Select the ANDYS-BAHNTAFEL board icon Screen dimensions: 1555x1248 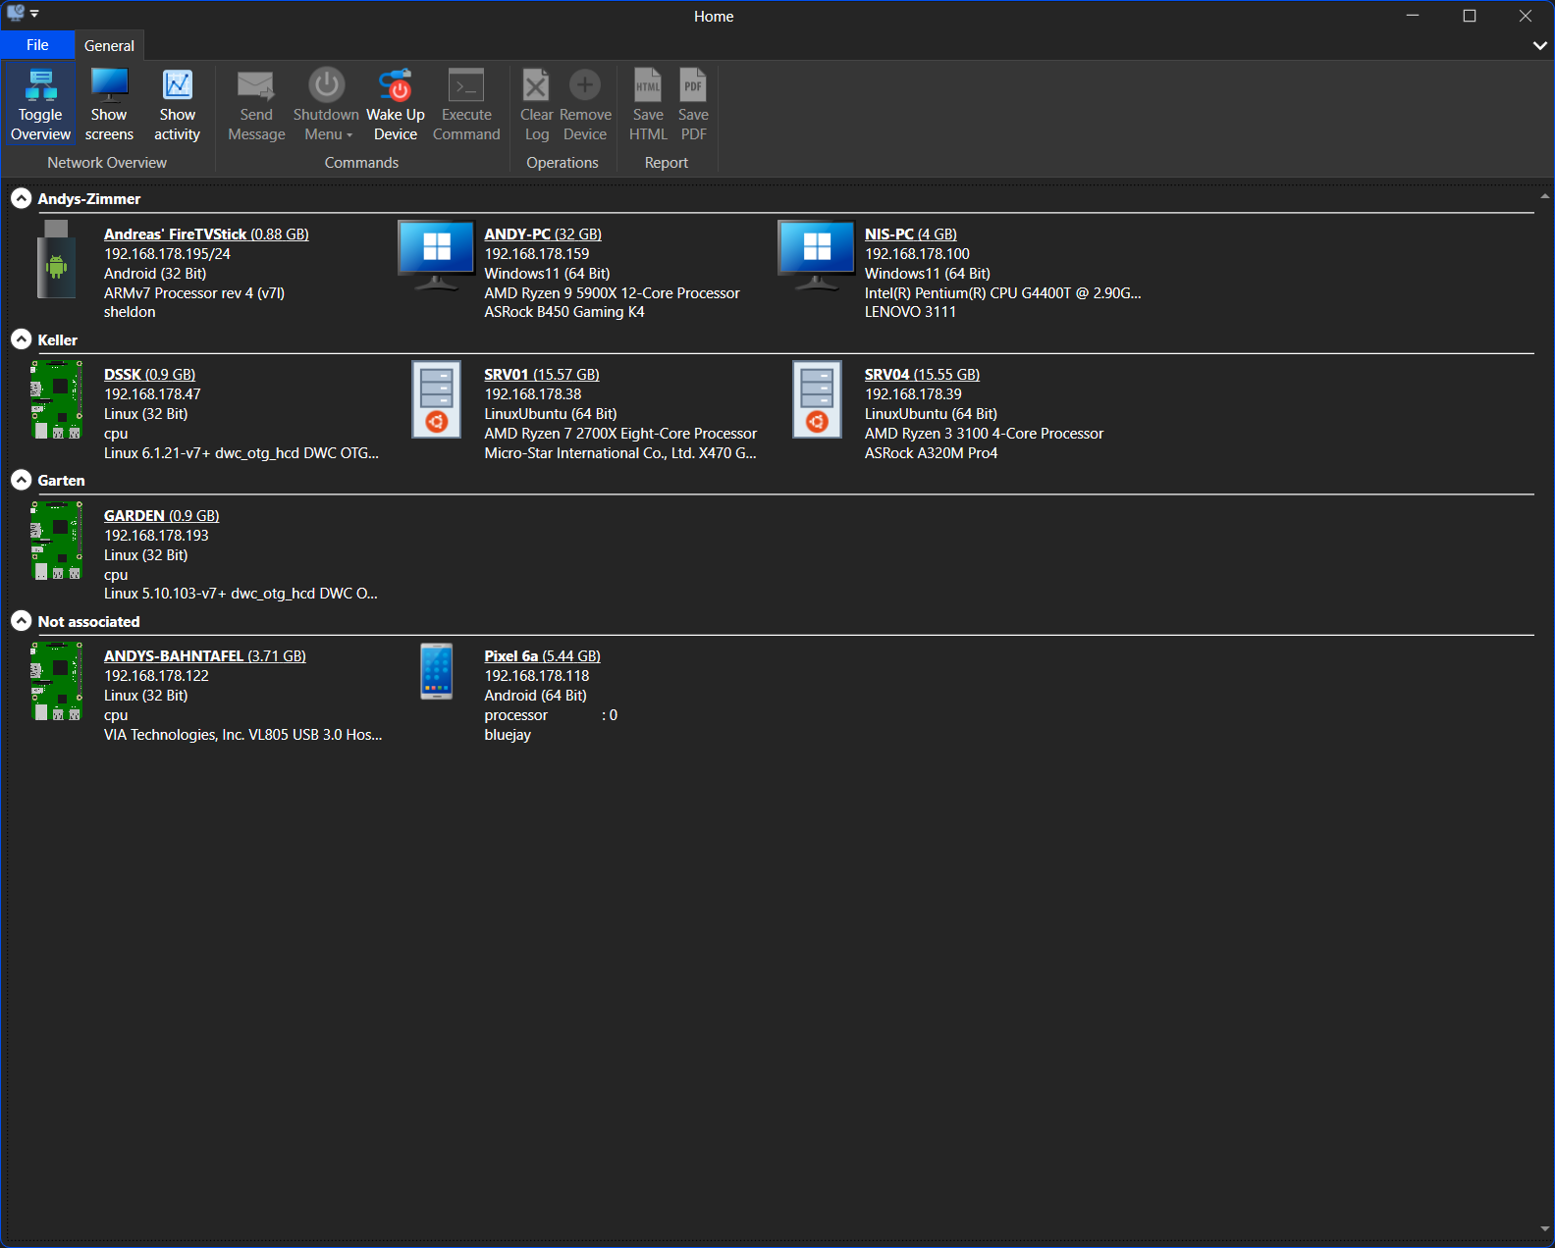56,681
